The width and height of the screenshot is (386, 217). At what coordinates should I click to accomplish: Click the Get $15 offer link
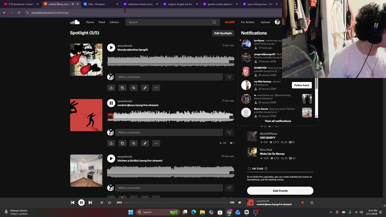[x=229, y=22]
